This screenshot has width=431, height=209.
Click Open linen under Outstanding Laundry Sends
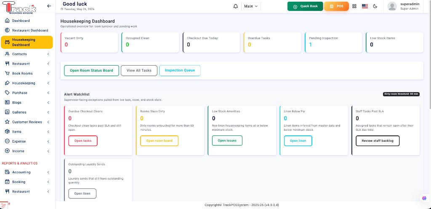point(82,193)
